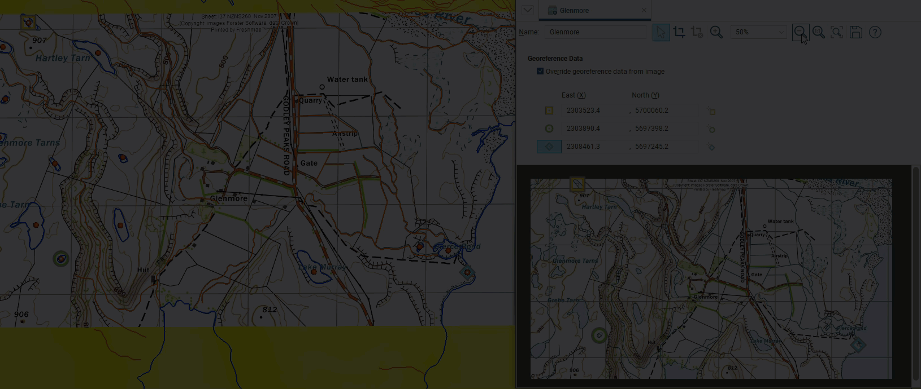This screenshot has width=921, height=389.
Task: Select the green circle marker button
Action: (x=549, y=129)
